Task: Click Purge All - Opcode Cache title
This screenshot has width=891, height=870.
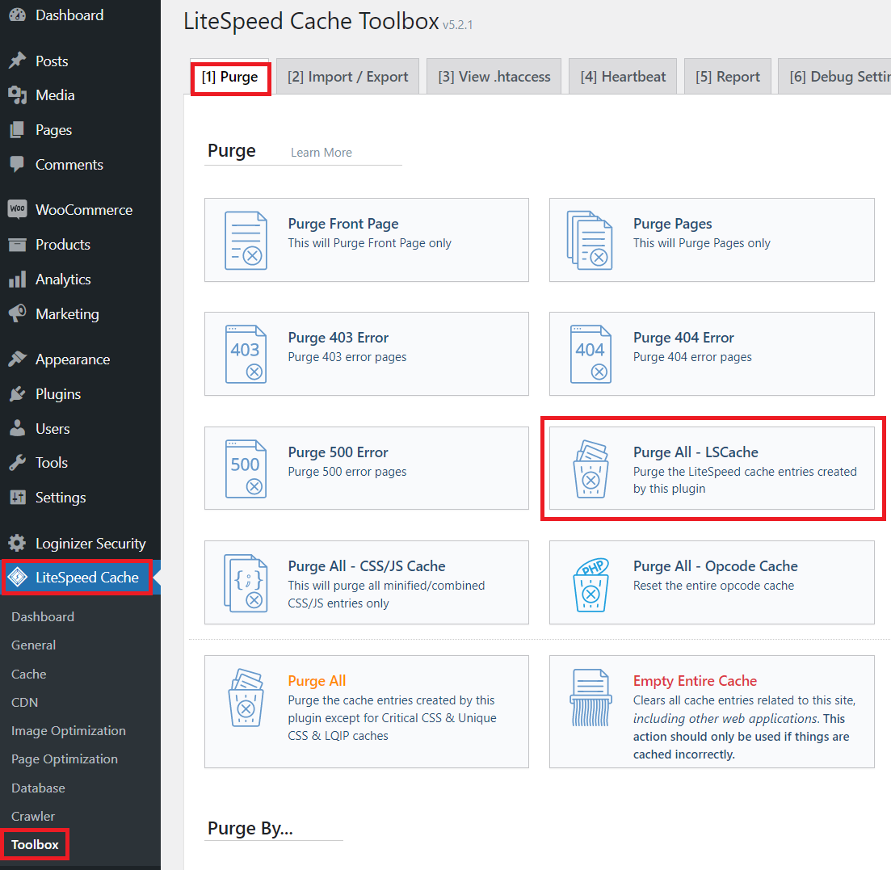Action: [x=716, y=566]
